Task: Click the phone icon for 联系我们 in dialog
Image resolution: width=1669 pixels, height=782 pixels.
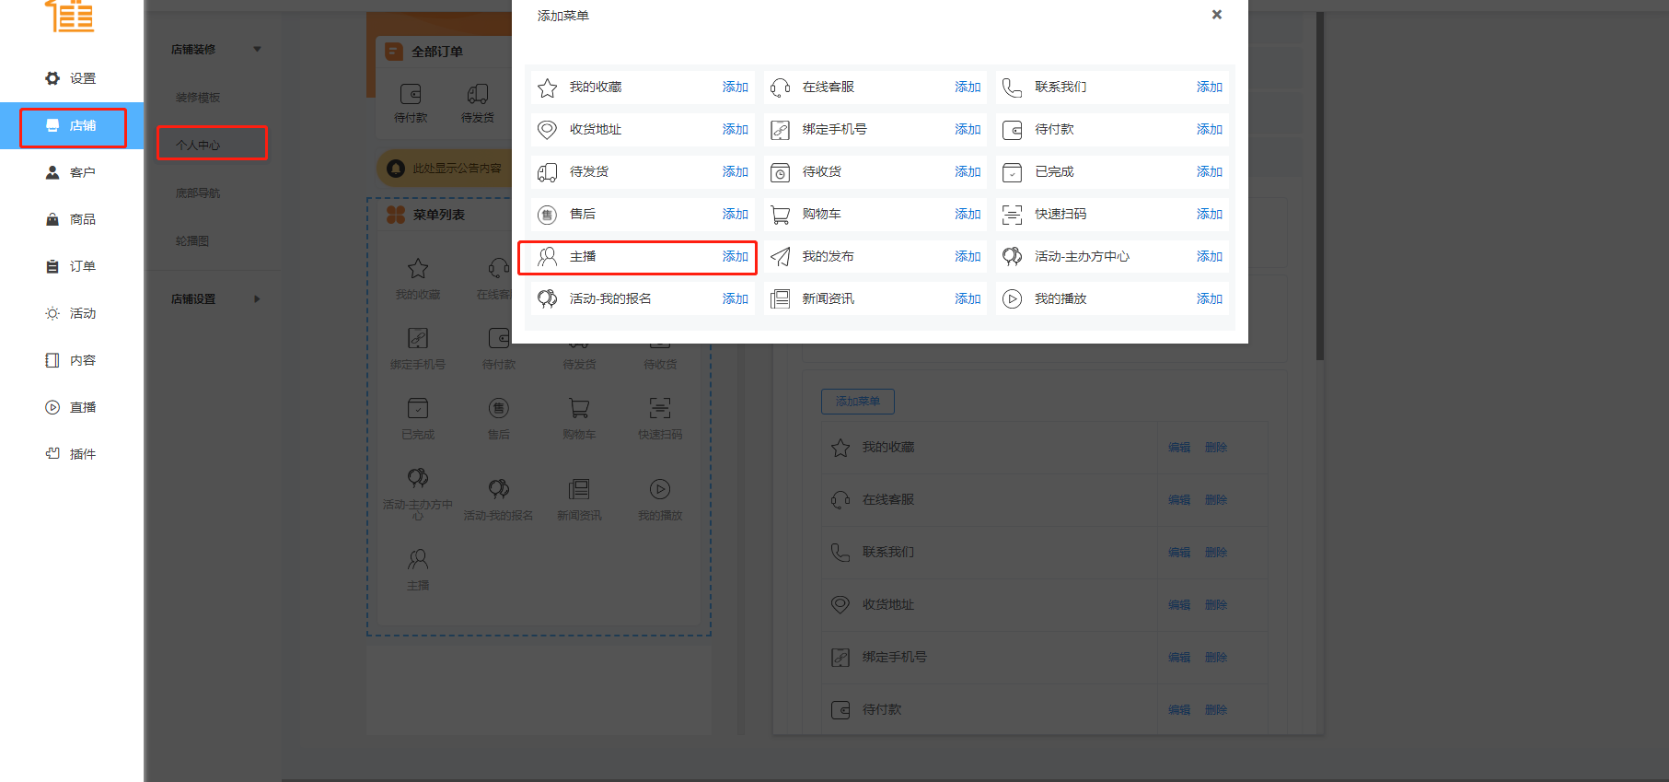Action: coord(1012,88)
